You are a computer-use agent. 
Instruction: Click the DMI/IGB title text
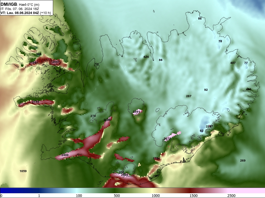[x=9, y=4]
